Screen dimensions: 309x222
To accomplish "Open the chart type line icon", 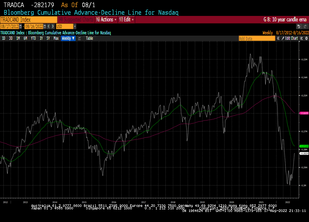I will point(79,39).
